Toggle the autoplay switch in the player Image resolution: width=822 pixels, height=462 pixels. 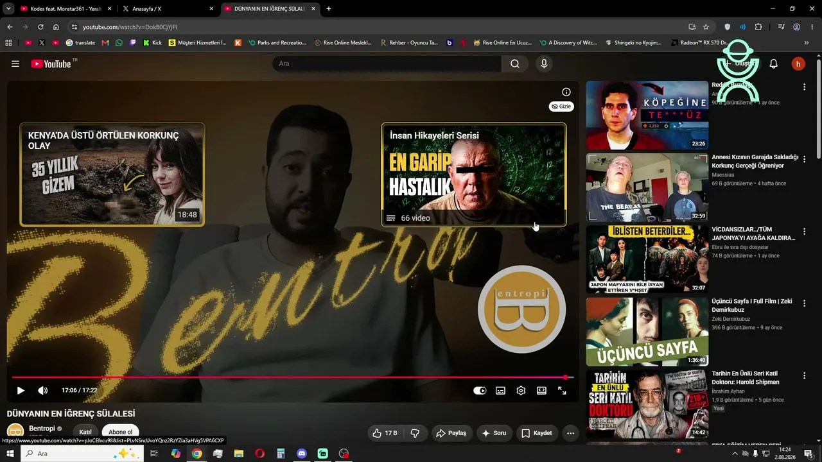480,390
